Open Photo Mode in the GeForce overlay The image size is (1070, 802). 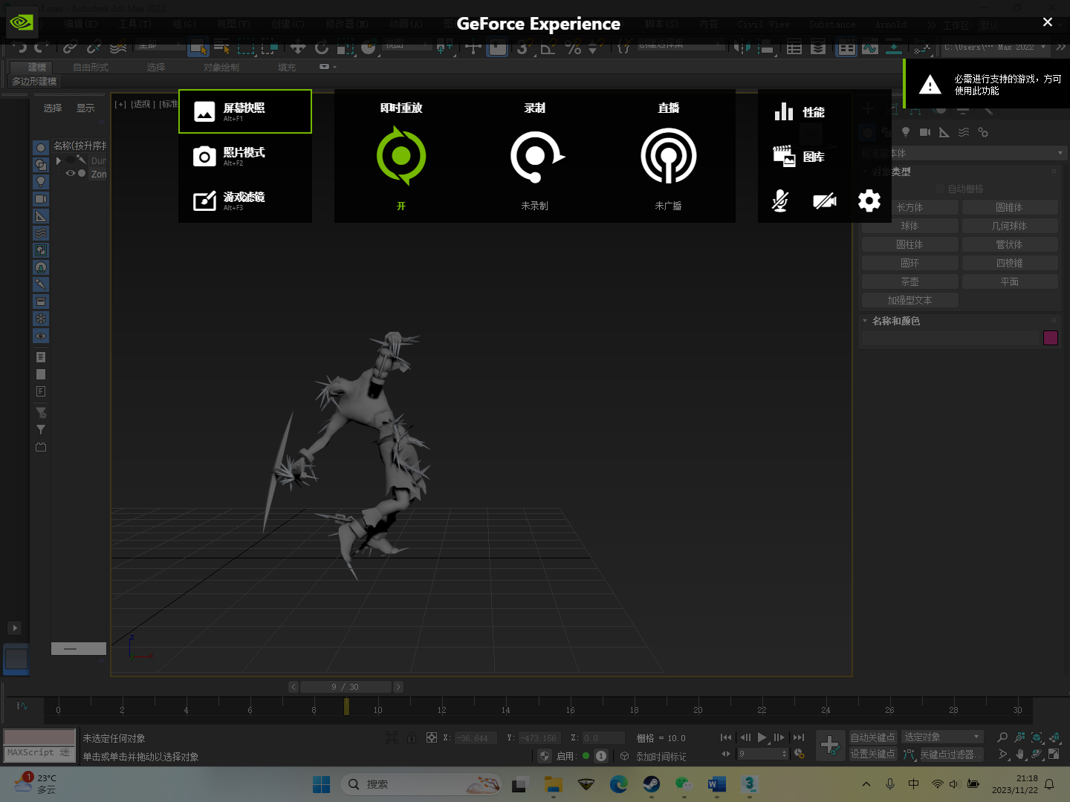pos(244,156)
